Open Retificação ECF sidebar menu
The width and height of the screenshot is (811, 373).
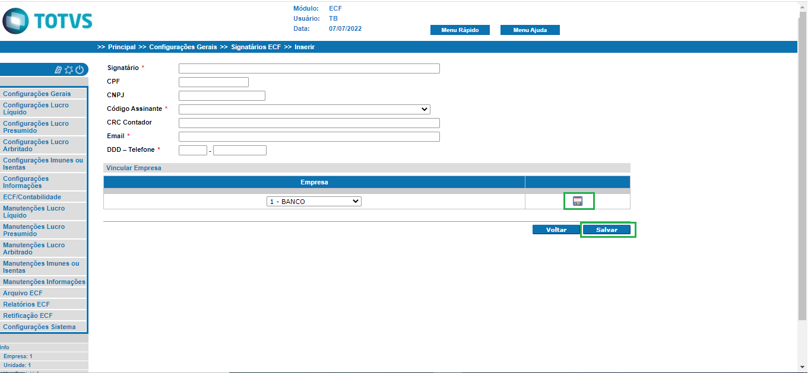44,315
